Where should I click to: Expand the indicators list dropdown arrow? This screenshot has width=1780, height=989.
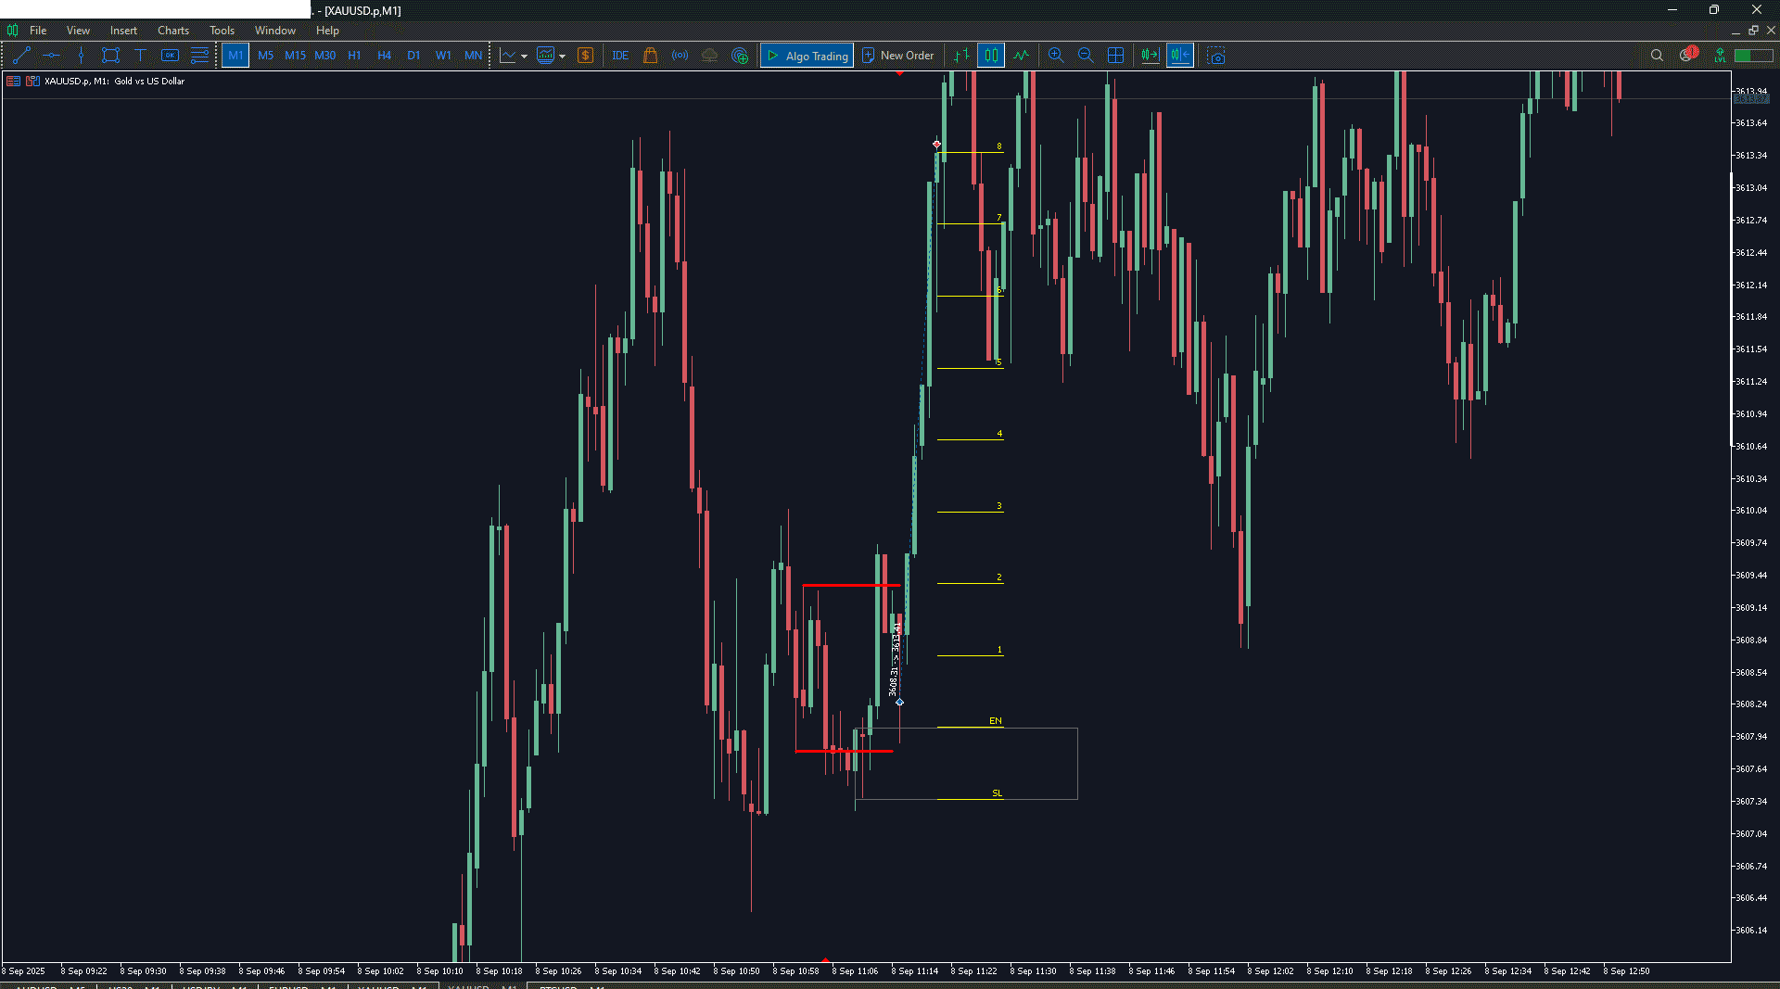(563, 57)
